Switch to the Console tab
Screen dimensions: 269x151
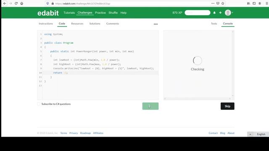228,23
